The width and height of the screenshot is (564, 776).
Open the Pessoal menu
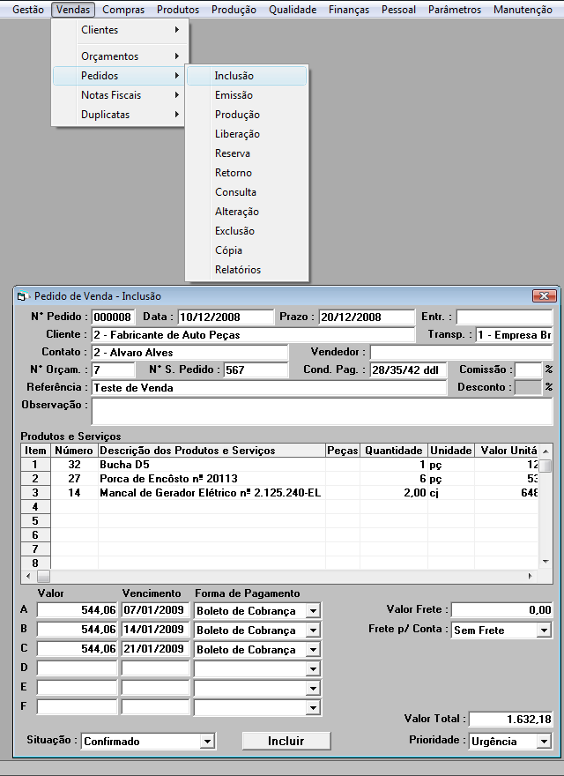point(398,10)
